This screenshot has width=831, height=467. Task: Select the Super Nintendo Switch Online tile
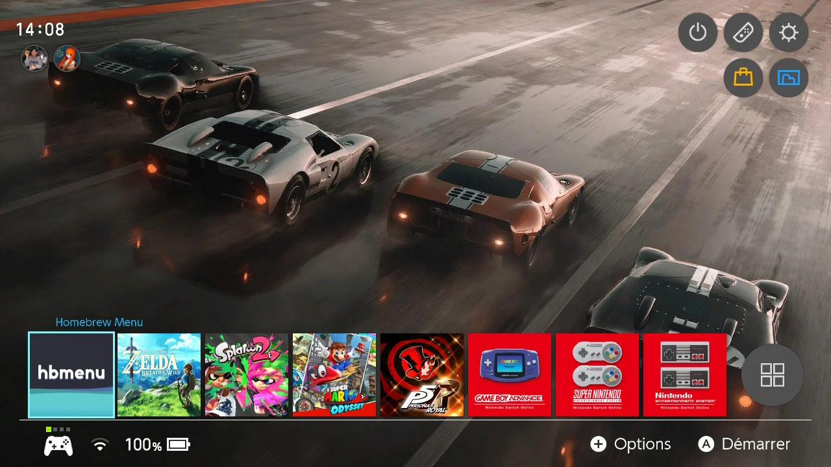[597, 375]
